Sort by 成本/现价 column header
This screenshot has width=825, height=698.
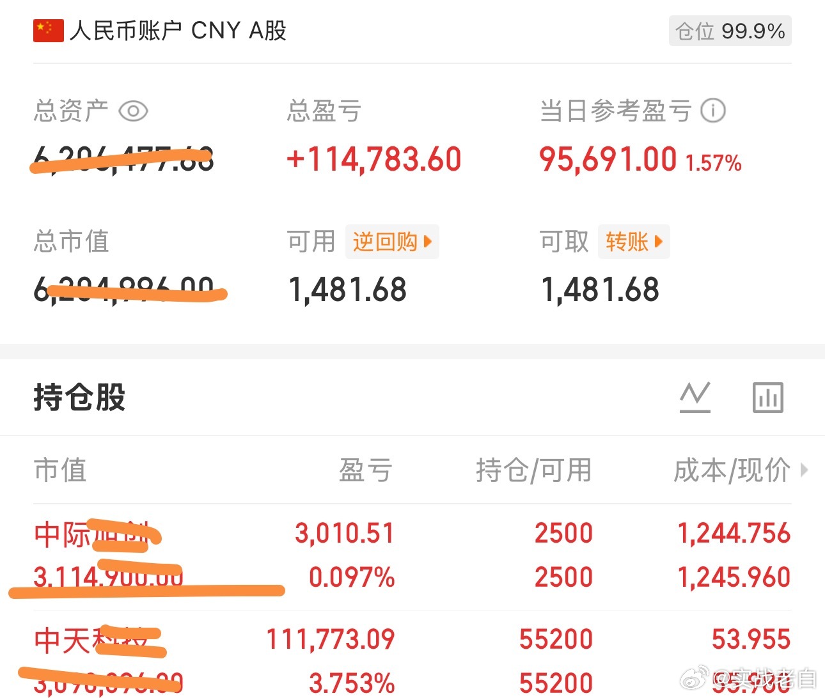[732, 470]
